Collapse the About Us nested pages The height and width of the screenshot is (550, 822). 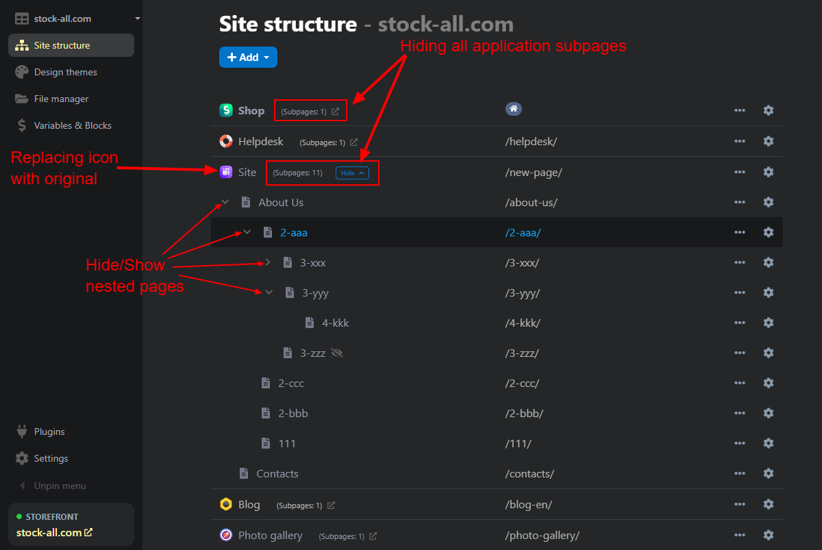click(225, 201)
